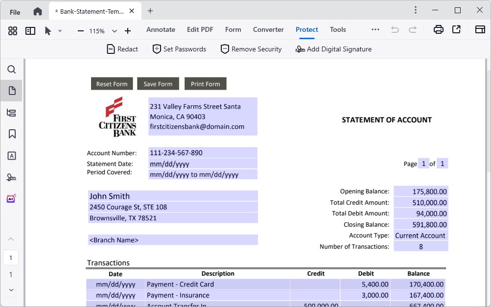Launch the AI assistant

coord(11,198)
